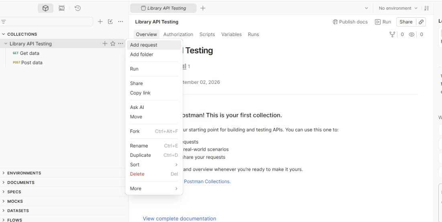Switch to the Overview tab
442x222 pixels.
coord(146,34)
